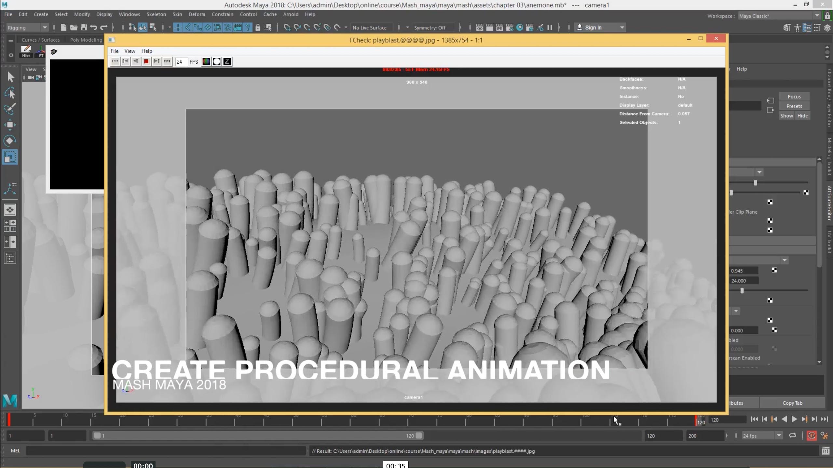Open the Sign In dropdown
Viewport: 833px width, 468px height.
[600, 28]
